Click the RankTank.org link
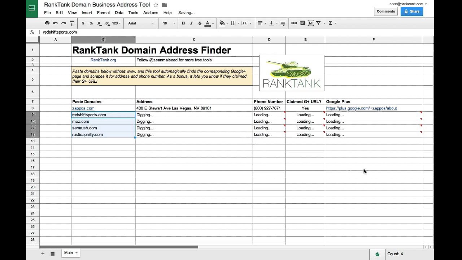 click(103, 60)
